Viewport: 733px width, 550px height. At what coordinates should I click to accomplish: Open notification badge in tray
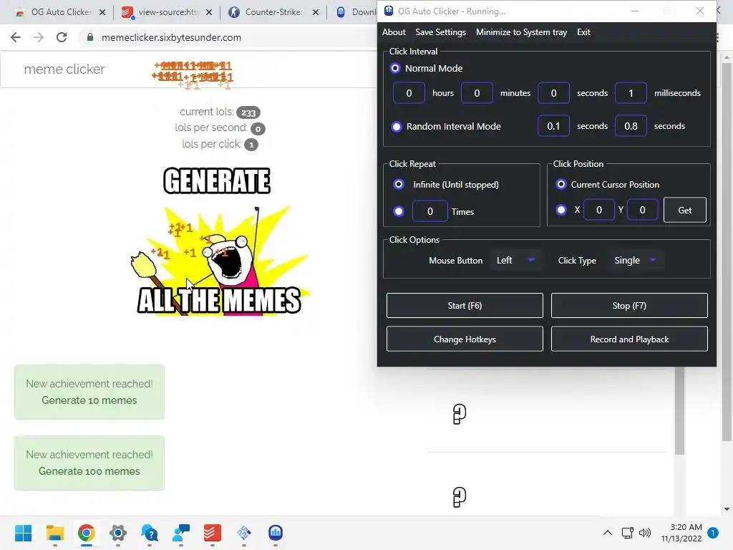(713, 533)
